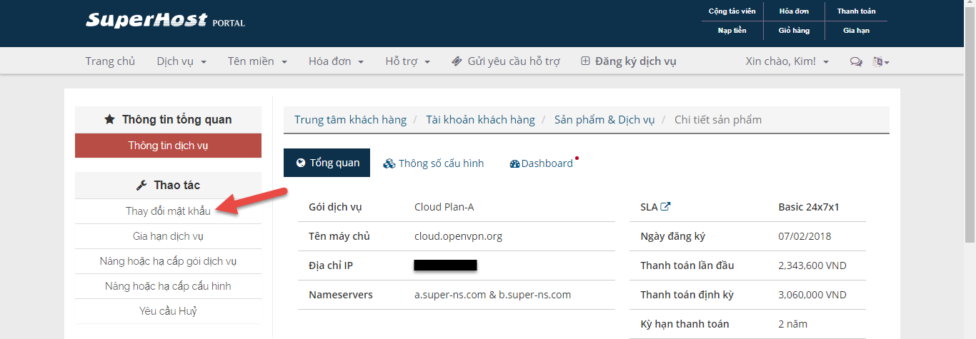Click Yêu cầu Huỷ in sidebar
This screenshot has height=339, width=976.
click(x=168, y=311)
